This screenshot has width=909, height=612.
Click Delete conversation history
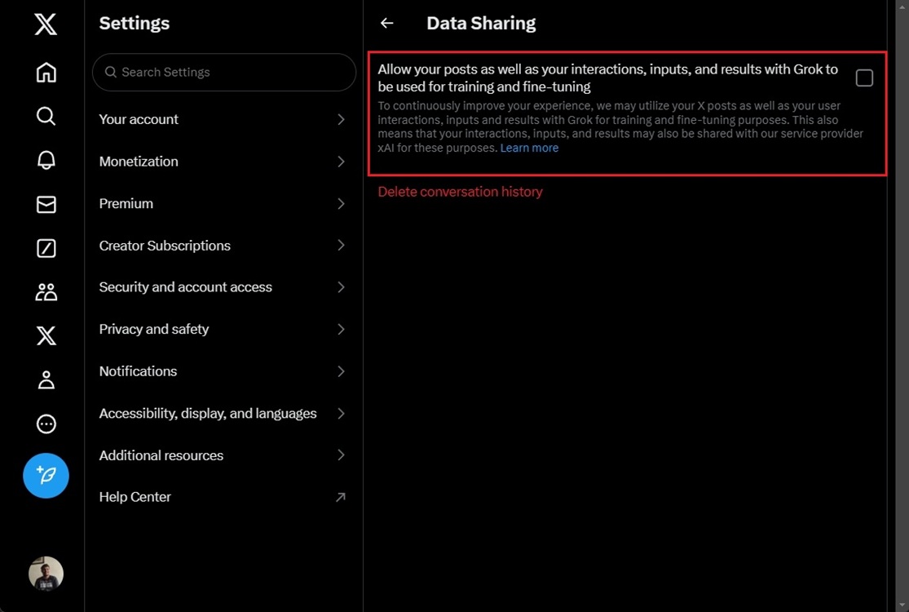point(460,191)
